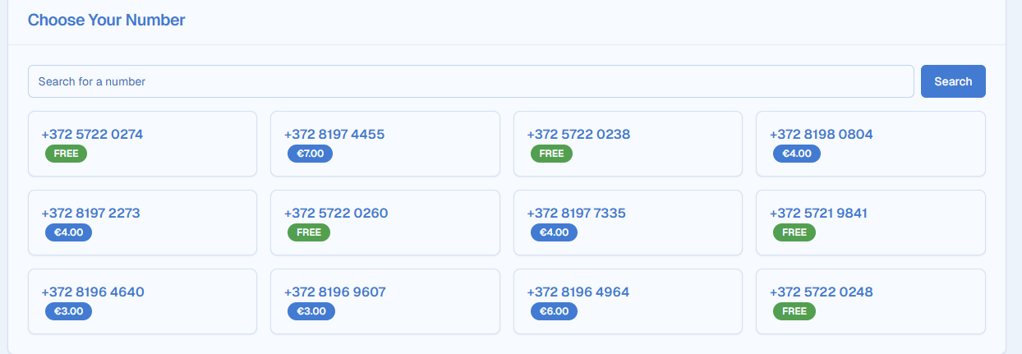Select number +372 8196 4964

pyautogui.click(x=628, y=301)
